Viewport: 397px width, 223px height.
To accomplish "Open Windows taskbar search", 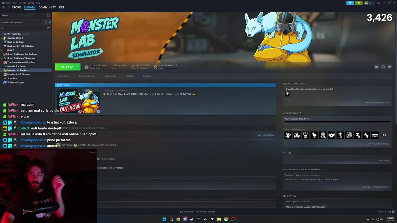I will tap(171, 219).
